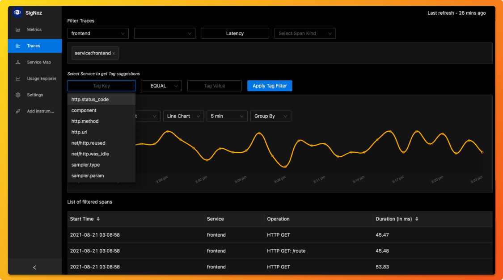This screenshot has width=503, height=280.
Task: Collapse sidebar with left arrow icon
Action: [x=34, y=267]
